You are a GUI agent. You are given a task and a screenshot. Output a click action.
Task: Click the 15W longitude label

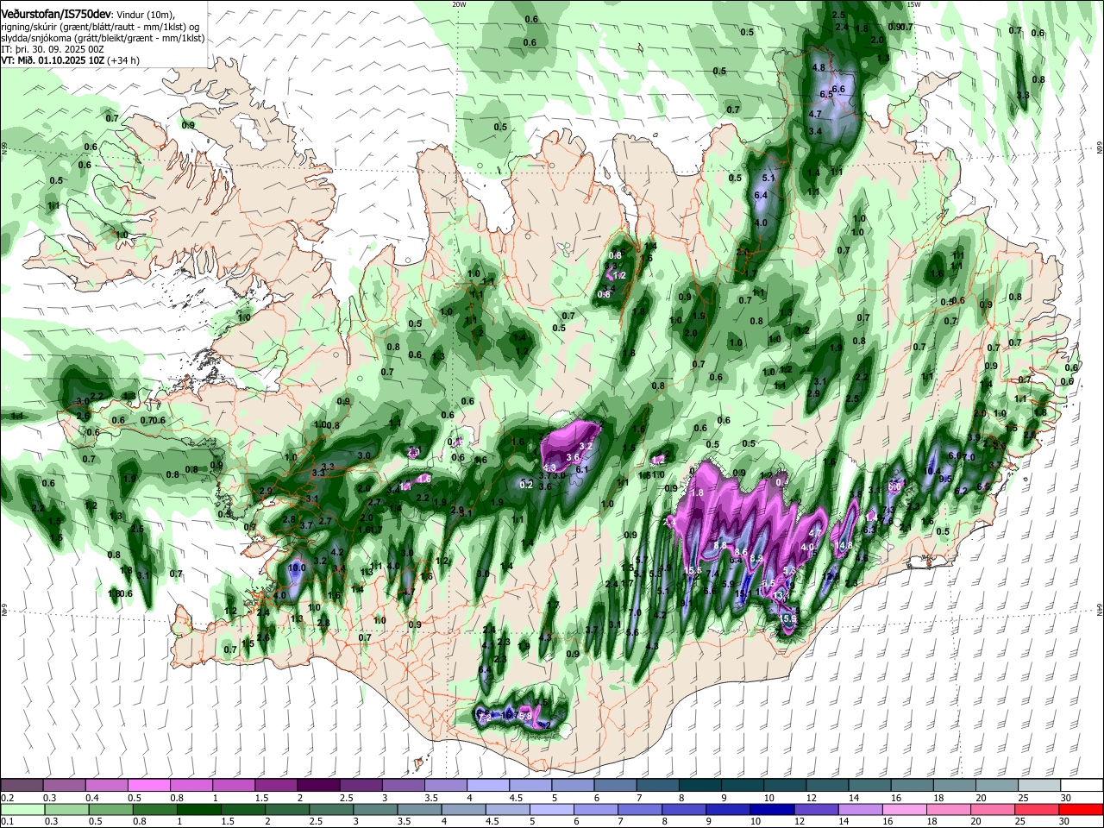click(x=914, y=4)
